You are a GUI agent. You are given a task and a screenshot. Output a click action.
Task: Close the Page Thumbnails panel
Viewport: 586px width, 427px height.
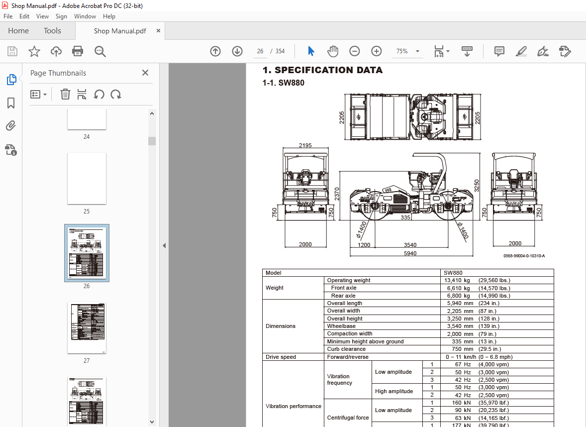pos(145,73)
